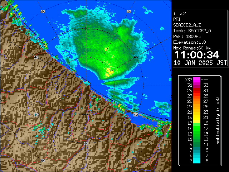The height and width of the screenshot is (172, 229).
Task: Click the "ilts2" radar site label
Action: click(180, 14)
